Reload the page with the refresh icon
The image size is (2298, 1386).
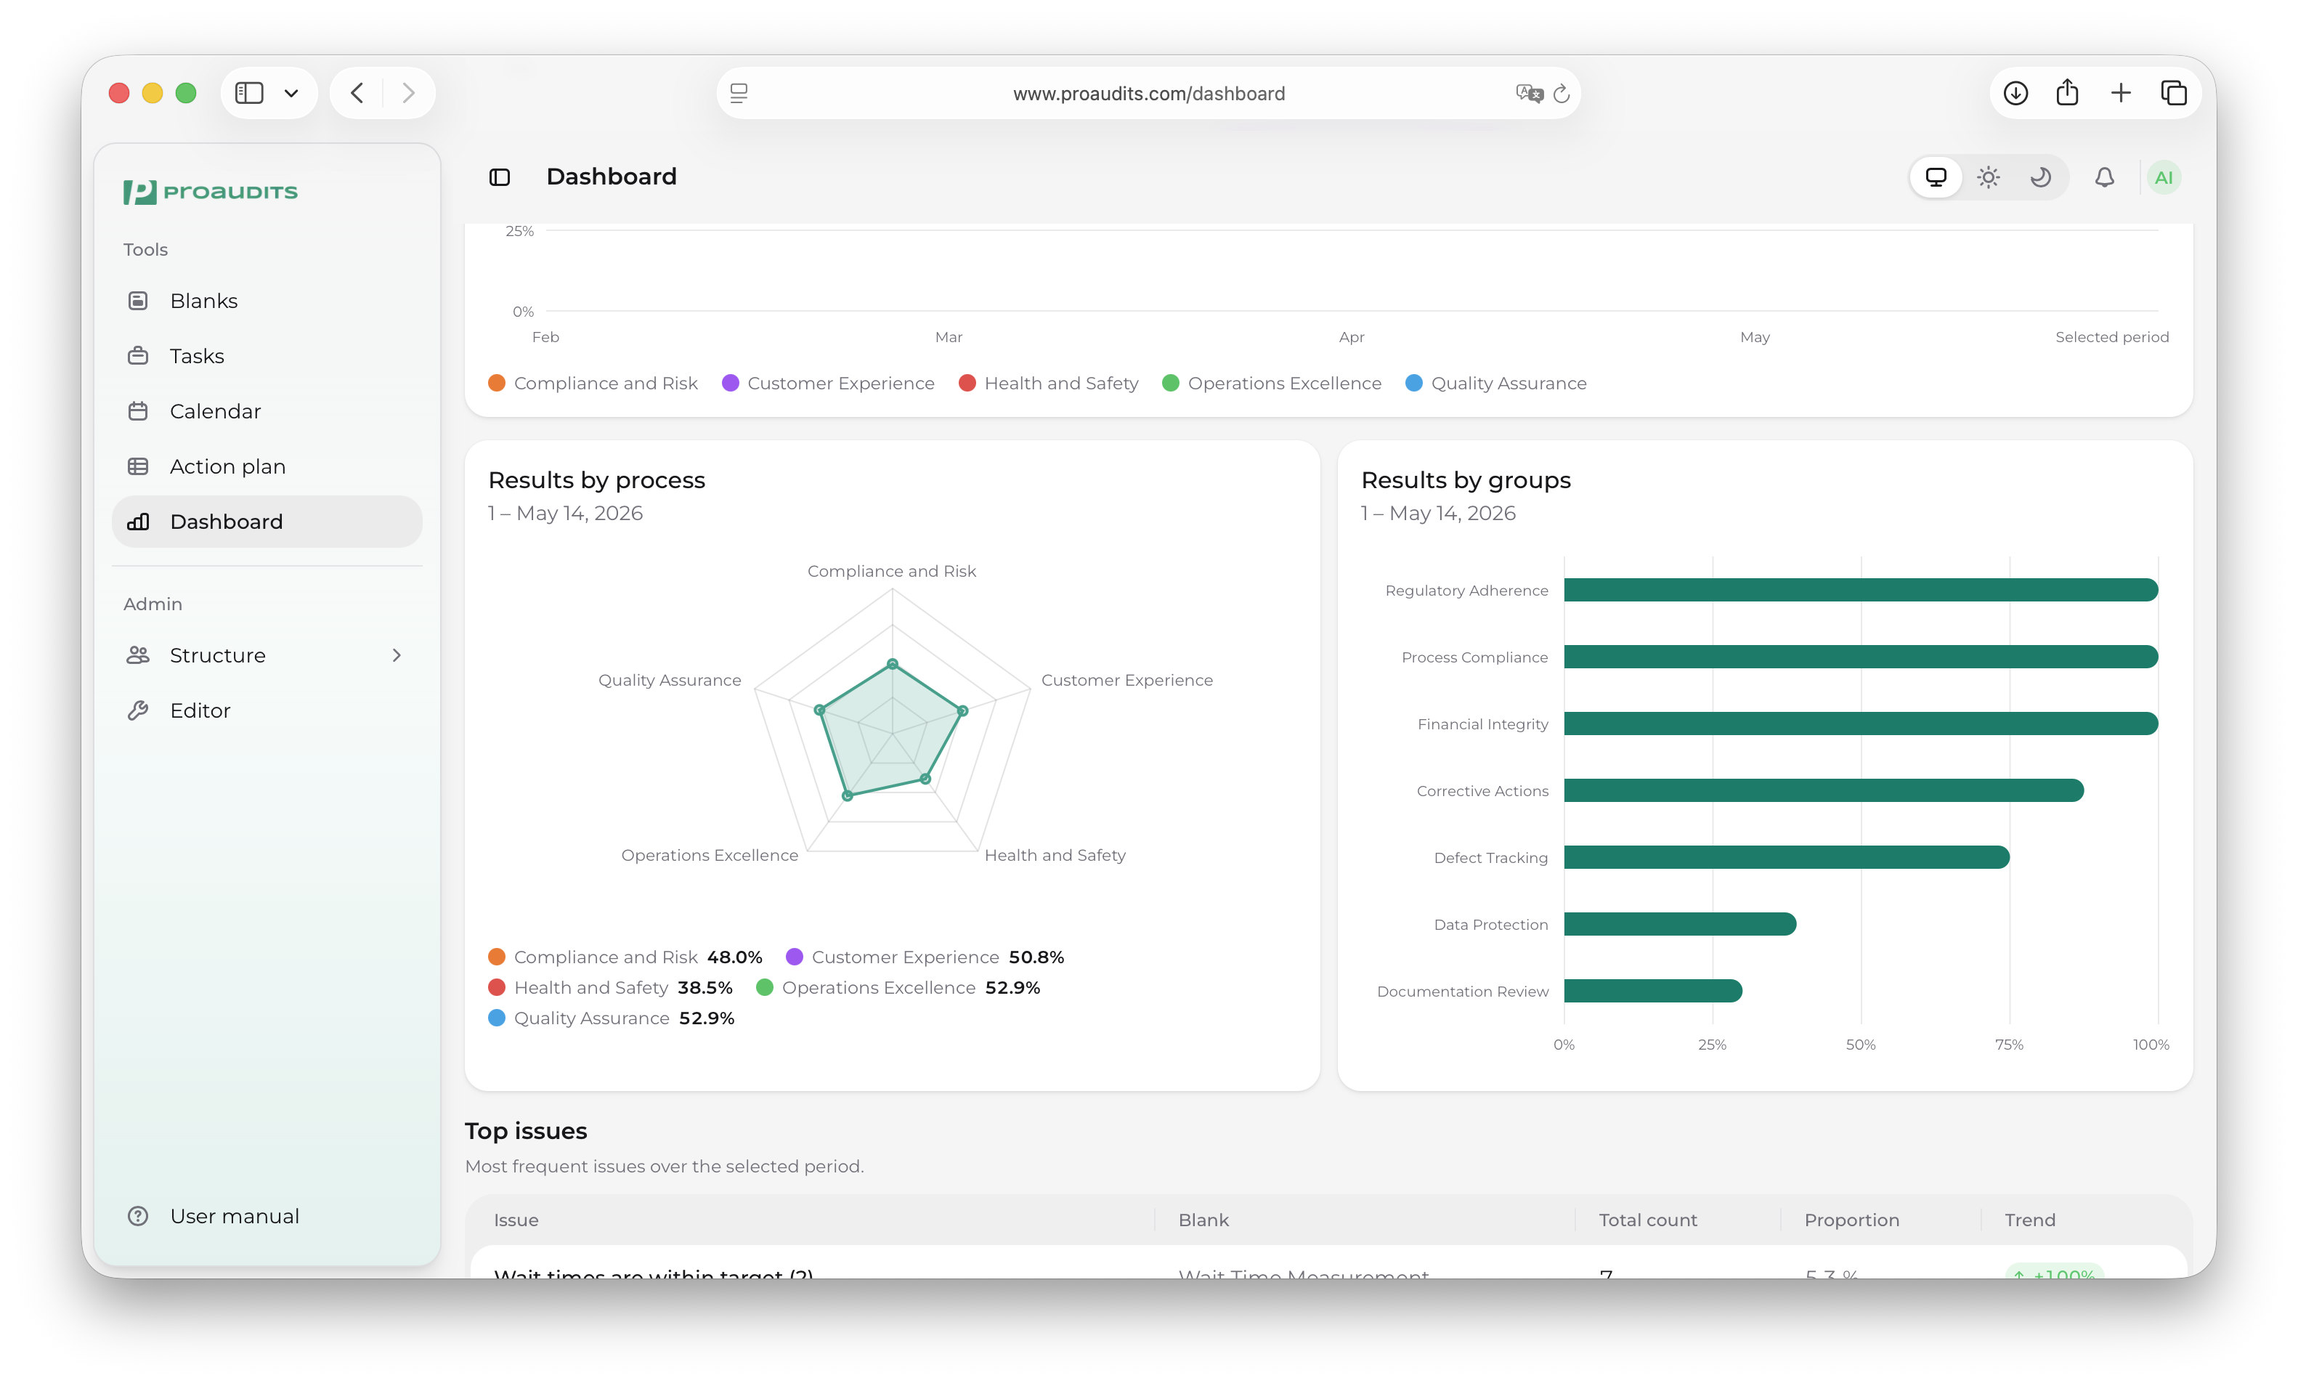1562,93
